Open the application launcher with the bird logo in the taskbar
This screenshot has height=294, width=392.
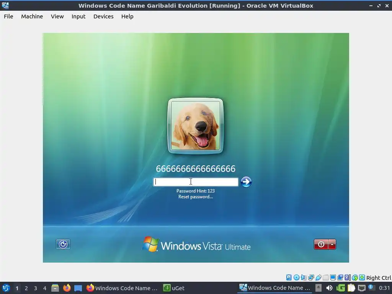[6, 288]
